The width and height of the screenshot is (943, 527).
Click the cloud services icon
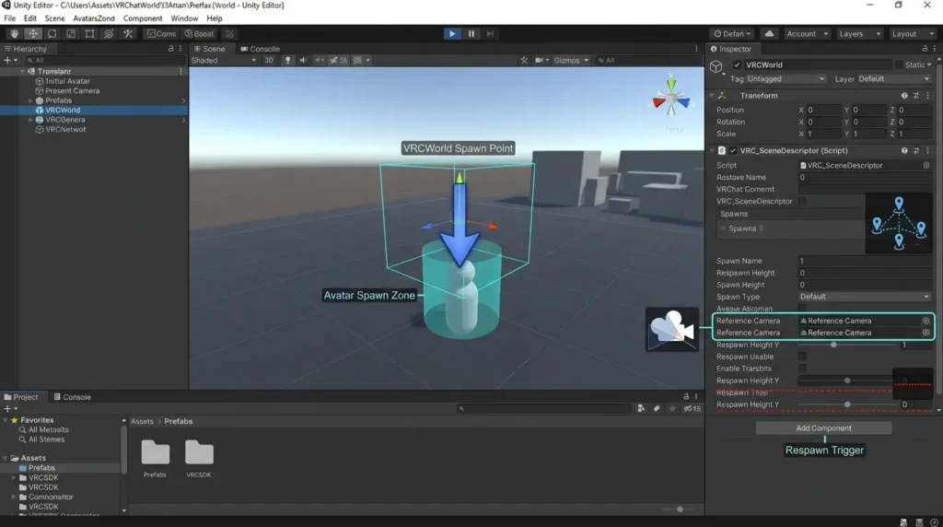click(769, 34)
